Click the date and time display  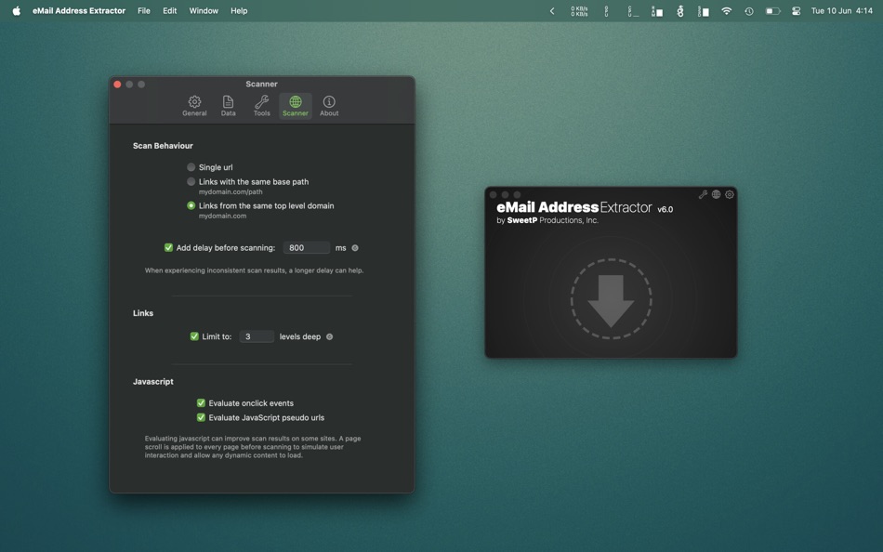pos(841,11)
